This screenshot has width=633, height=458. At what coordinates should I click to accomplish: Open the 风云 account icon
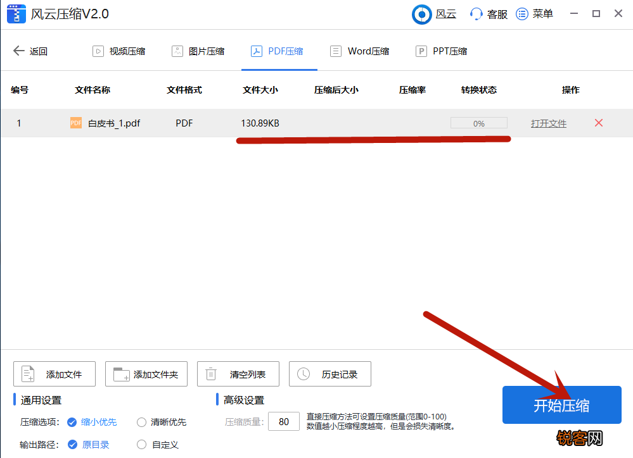422,15
